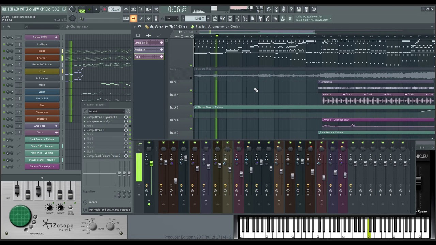436x245 pixels.
Task: Select the slice tool in playlist toolbar
Action: click(171, 27)
